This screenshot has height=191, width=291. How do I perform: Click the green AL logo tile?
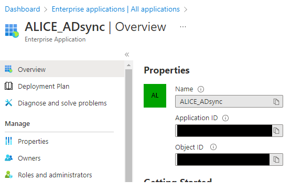[155, 95]
